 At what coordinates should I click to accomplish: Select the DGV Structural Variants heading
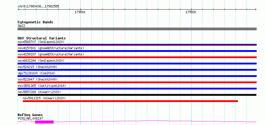[42, 38]
